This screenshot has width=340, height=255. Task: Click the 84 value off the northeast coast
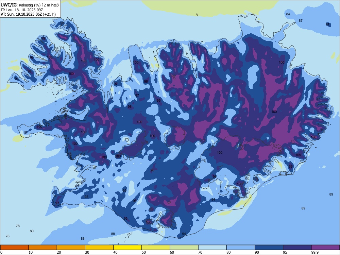tap(288, 14)
